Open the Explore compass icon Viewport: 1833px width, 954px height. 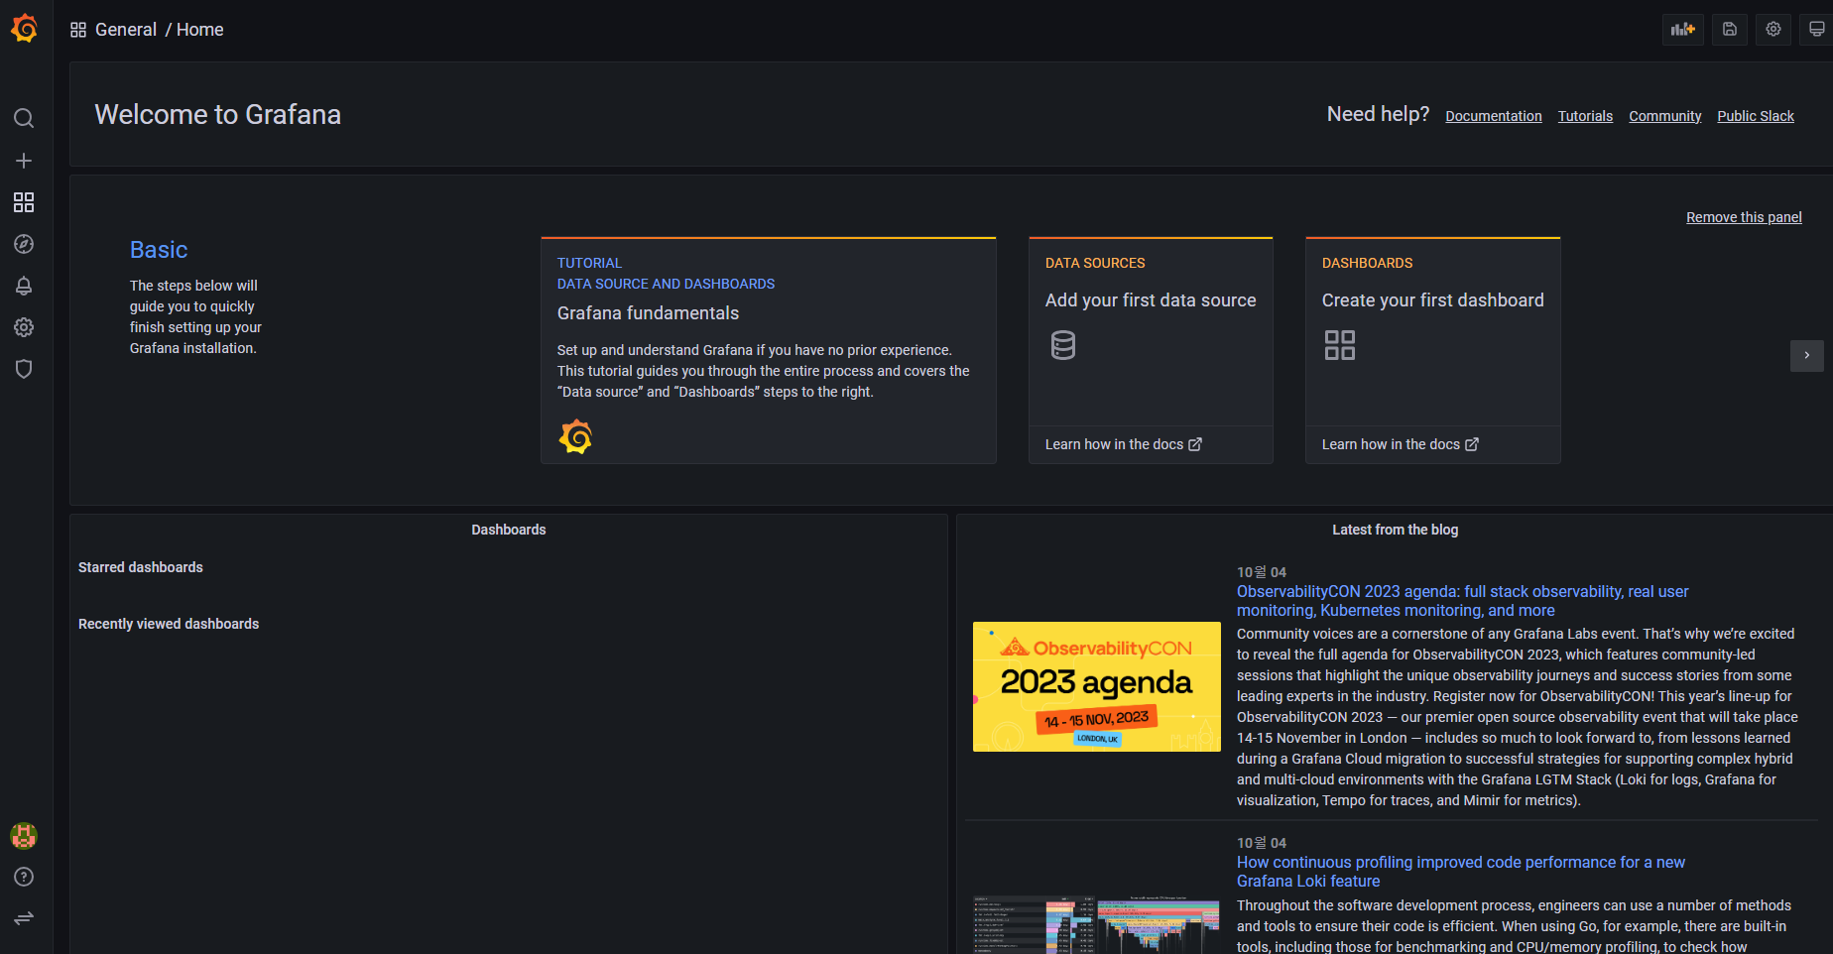(24, 244)
